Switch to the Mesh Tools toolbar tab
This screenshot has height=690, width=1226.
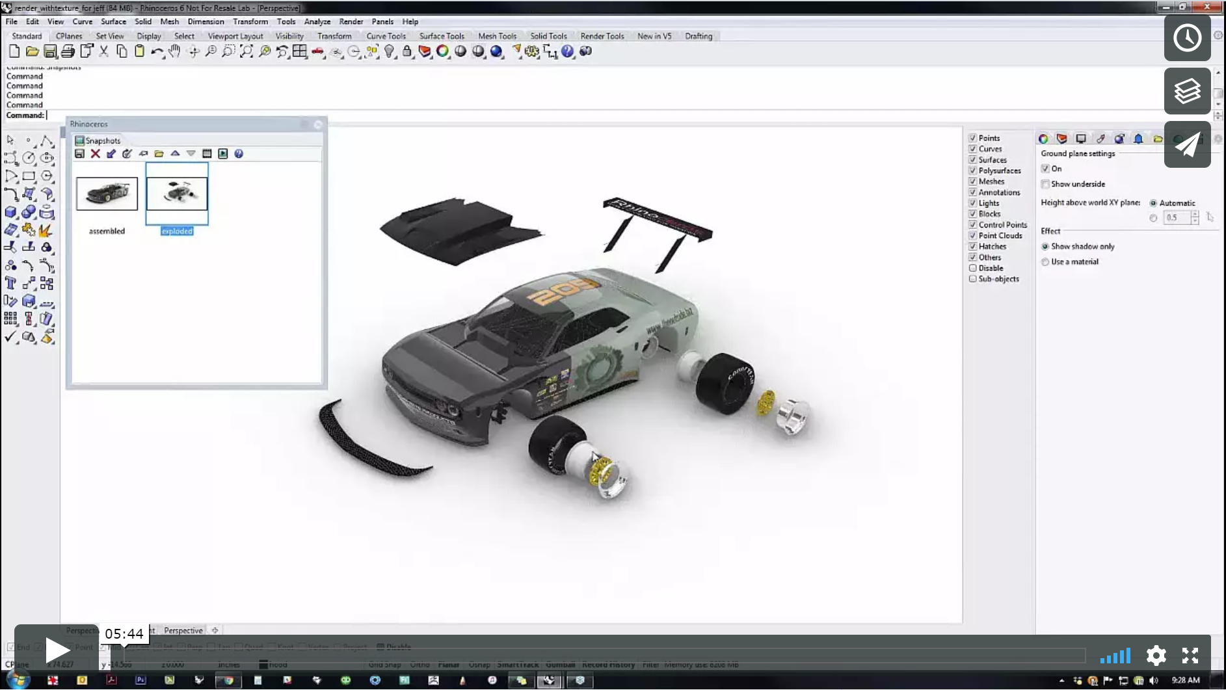498,36
